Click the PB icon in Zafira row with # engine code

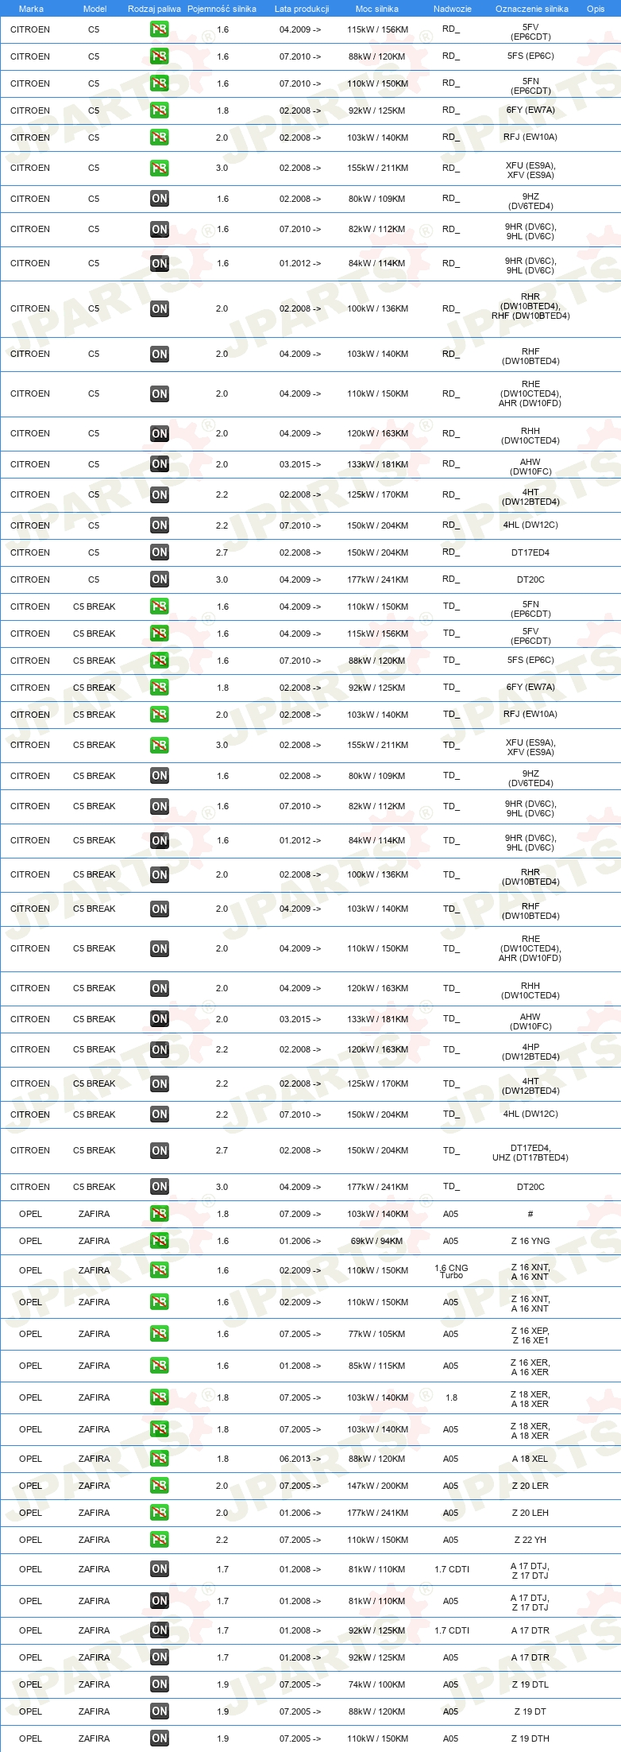[x=160, y=1214]
